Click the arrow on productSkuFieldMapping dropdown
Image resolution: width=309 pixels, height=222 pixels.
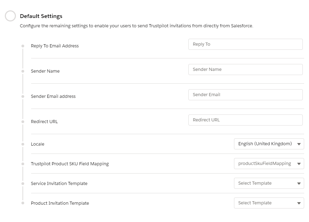(x=299, y=164)
